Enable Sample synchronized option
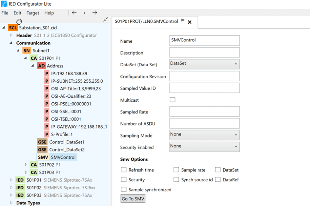 [x=124, y=190]
